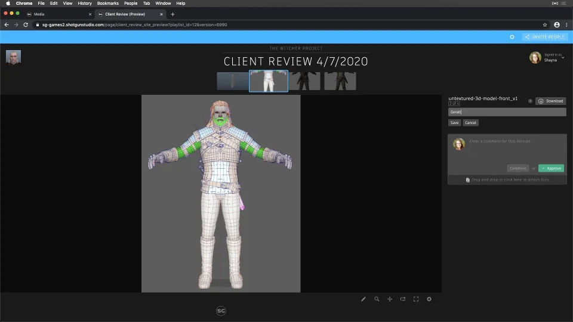Viewport: 573px width, 322px height.
Task: Open the History menu
Action: [x=85, y=4]
